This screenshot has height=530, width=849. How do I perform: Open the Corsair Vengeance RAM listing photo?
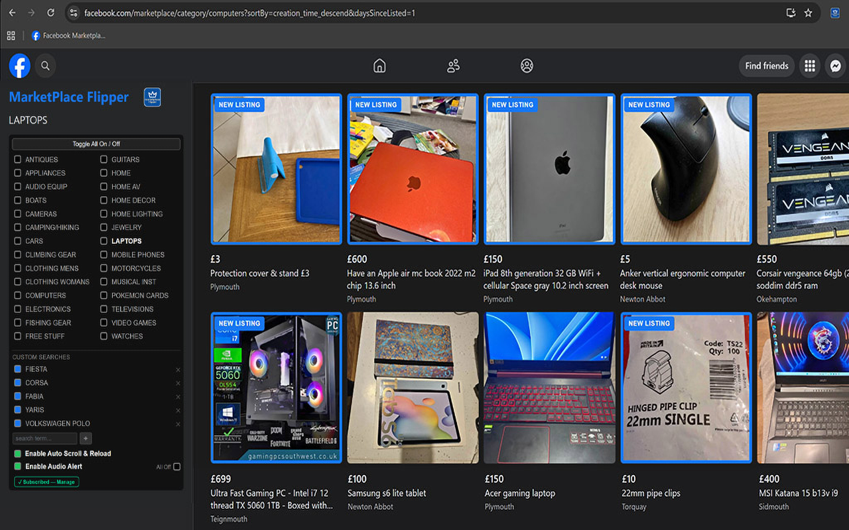(x=803, y=169)
